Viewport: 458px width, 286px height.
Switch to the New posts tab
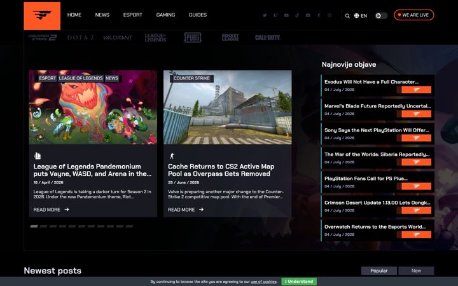pyautogui.click(x=416, y=271)
